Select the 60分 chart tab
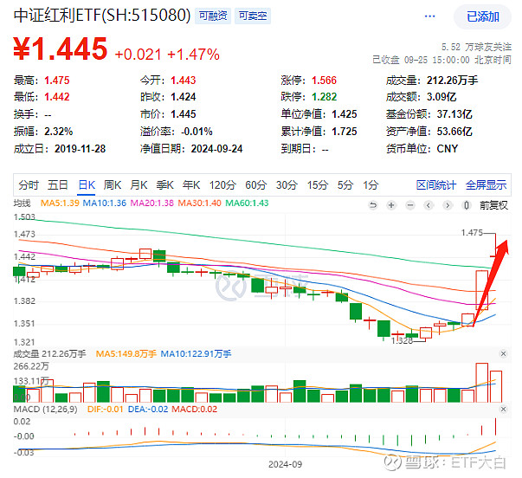Image resolution: width=522 pixels, height=478 pixels. (x=256, y=184)
